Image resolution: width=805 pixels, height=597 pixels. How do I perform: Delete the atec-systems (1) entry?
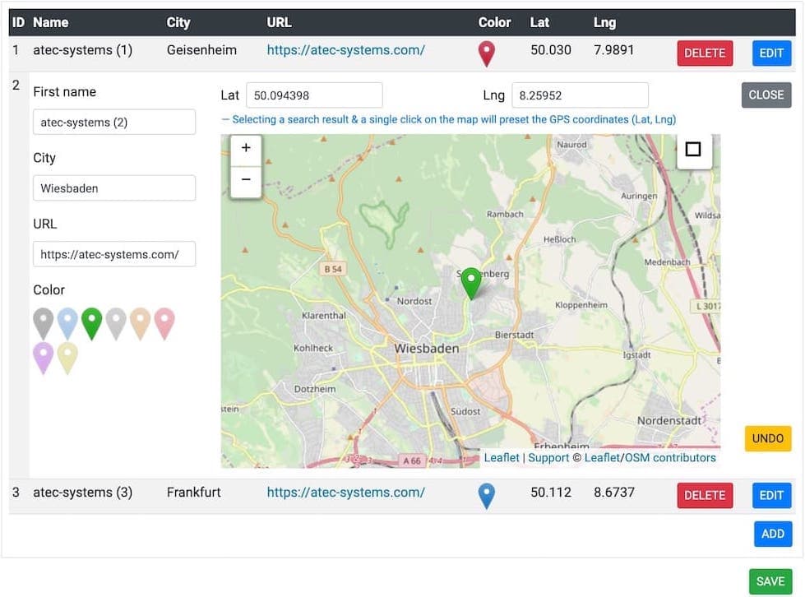[x=705, y=53]
